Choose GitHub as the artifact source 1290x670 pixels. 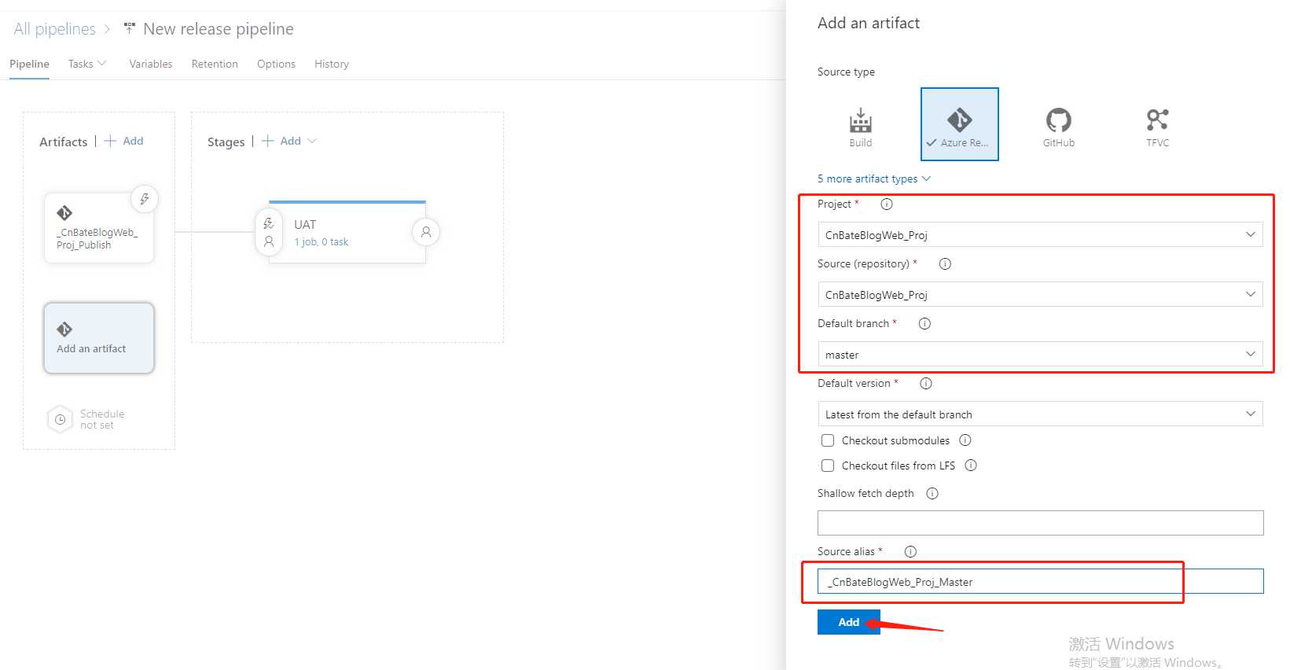pyautogui.click(x=1058, y=126)
